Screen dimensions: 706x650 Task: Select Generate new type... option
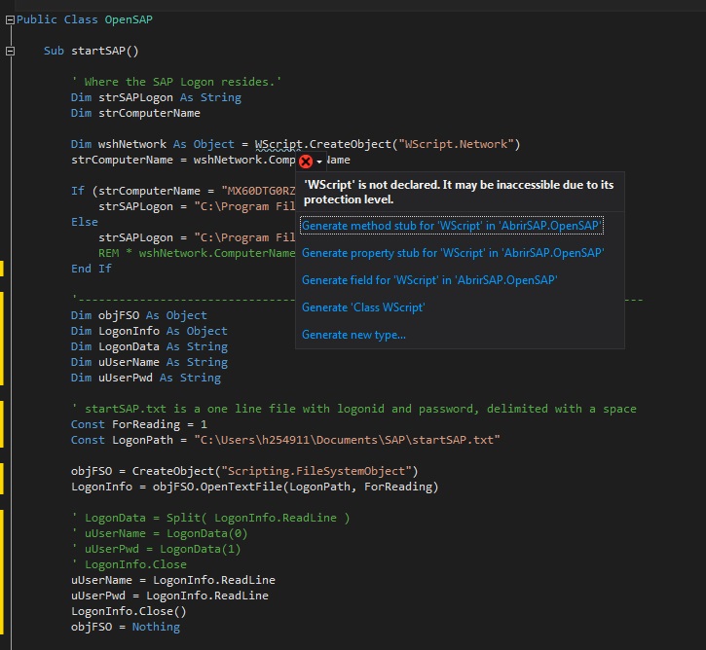(x=353, y=335)
